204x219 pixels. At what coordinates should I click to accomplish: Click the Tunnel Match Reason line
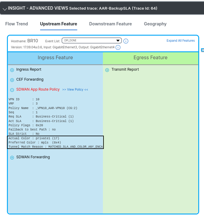click(x=56, y=147)
